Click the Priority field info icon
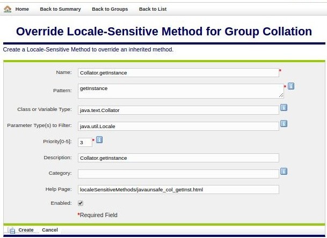327x238 pixels. (x=99, y=140)
